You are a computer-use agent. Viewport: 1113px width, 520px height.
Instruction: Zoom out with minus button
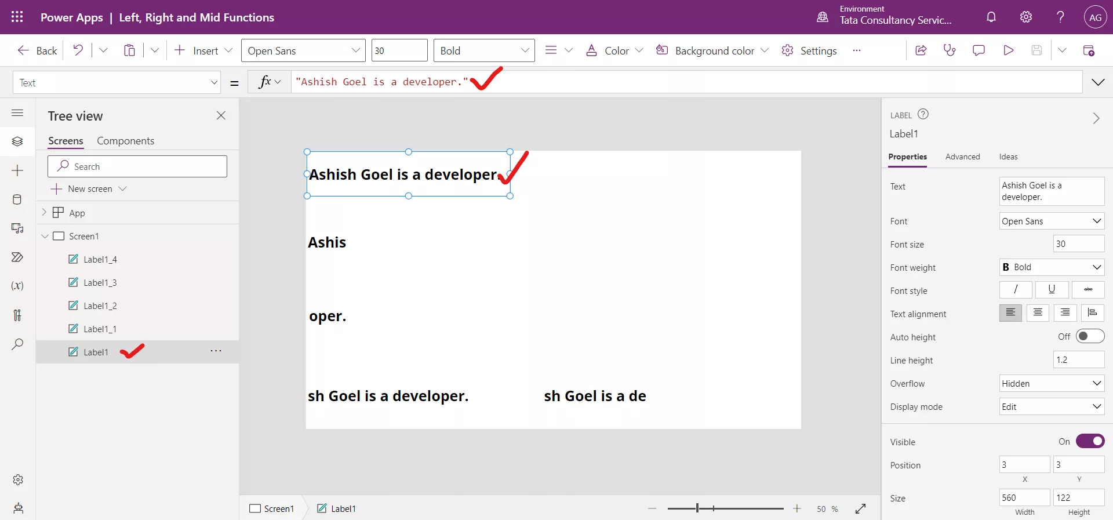pos(652,508)
